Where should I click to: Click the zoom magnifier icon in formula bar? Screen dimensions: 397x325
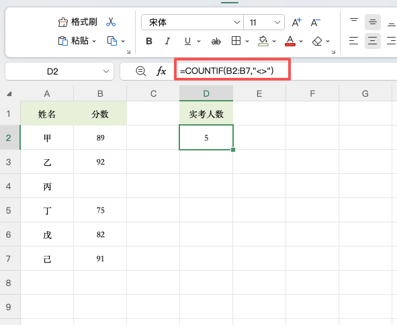point(141,71)
